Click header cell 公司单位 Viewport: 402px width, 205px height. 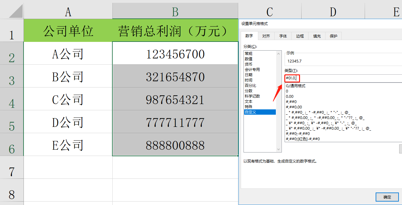pos(68,30)
